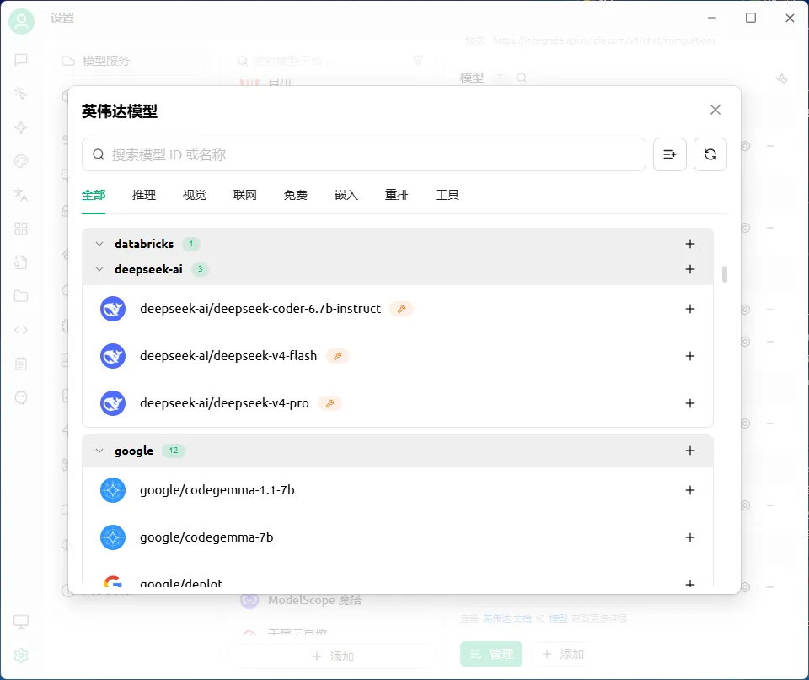This screenshot has height=680, width=809.
Task: Click the refresh model list icon button
Action: click(x=710, y=154)
